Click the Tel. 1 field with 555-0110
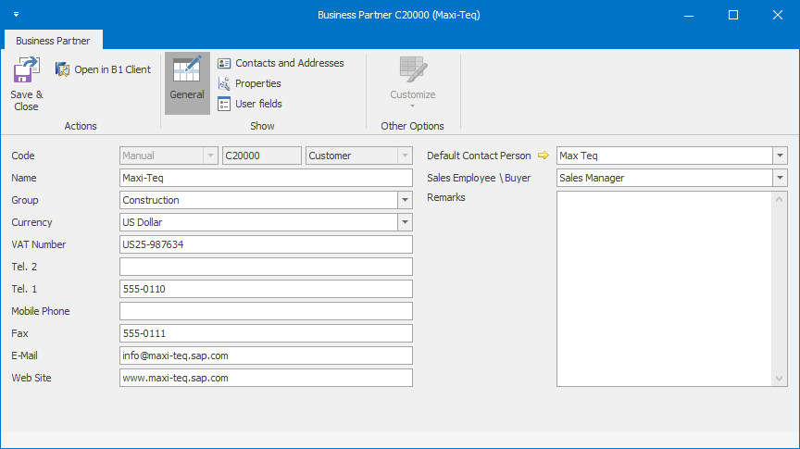 pyautogui.click(x=266, y=289)
